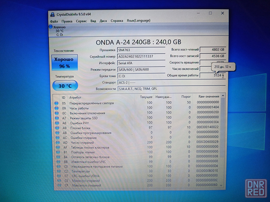This screenshot has width=270, height=202.
Task: Click the scroll down arrow of attribute list
Action: [x=221, y=185]
